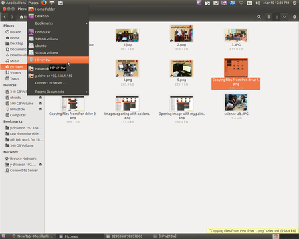Switch to list view
The image size is (299, 239).
[268, 17]
